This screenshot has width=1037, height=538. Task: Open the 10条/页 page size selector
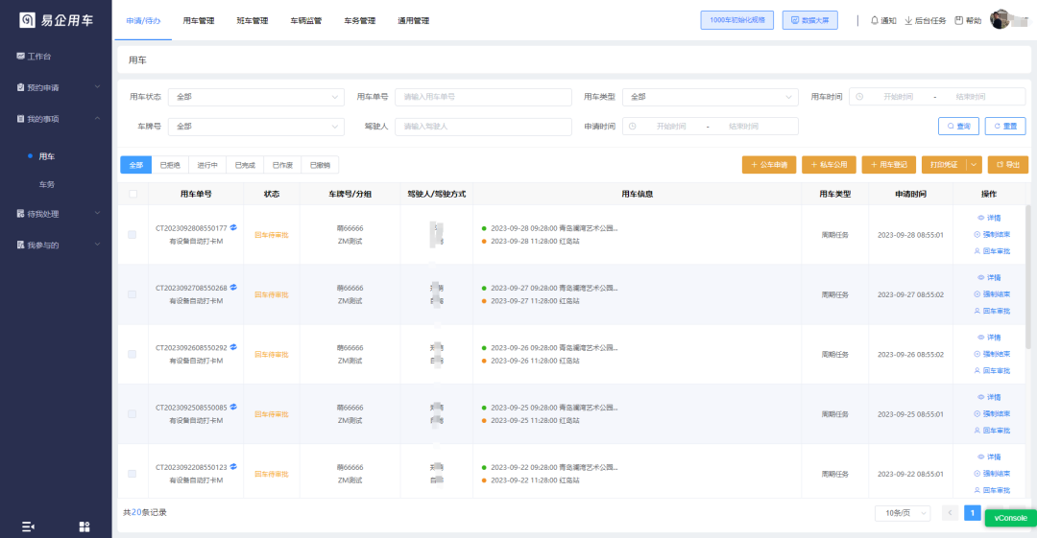903,513
